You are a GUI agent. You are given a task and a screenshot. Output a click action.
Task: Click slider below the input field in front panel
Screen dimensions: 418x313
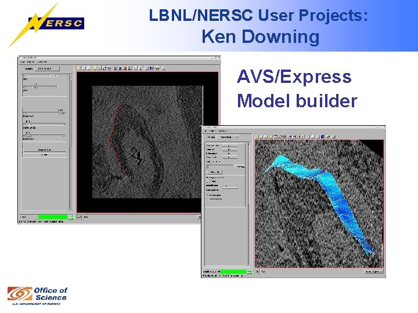(x=230, y=187)
